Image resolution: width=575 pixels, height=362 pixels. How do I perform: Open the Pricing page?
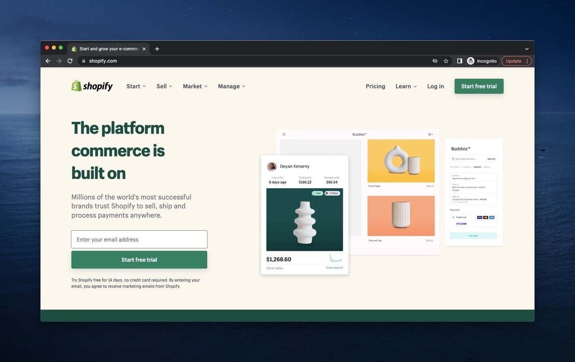point(376,86)
